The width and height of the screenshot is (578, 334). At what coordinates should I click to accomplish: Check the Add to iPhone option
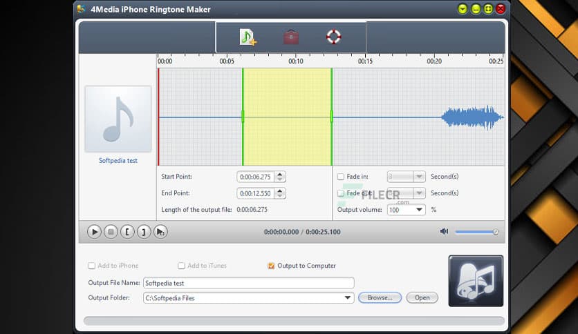91,266
